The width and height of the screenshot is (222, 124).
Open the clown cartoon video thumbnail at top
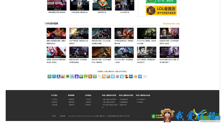click(102, 5)
